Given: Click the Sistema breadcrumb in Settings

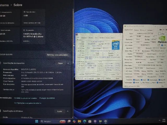Looking at the screenshot, I should click(4, 5).
